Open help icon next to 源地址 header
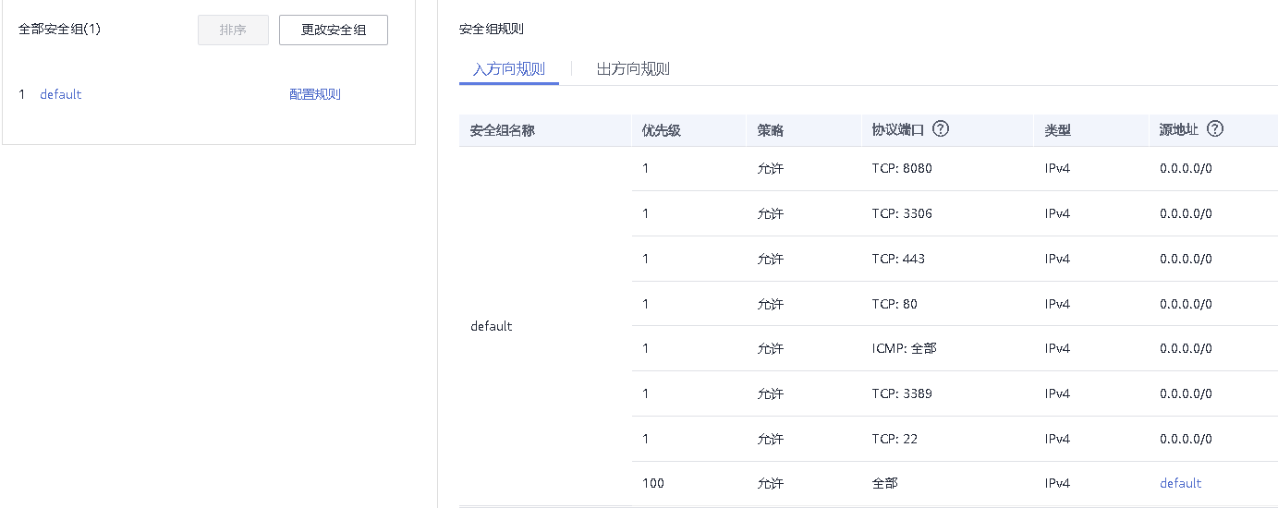This screenshot has height=508, width=1278. [1215, 129]
